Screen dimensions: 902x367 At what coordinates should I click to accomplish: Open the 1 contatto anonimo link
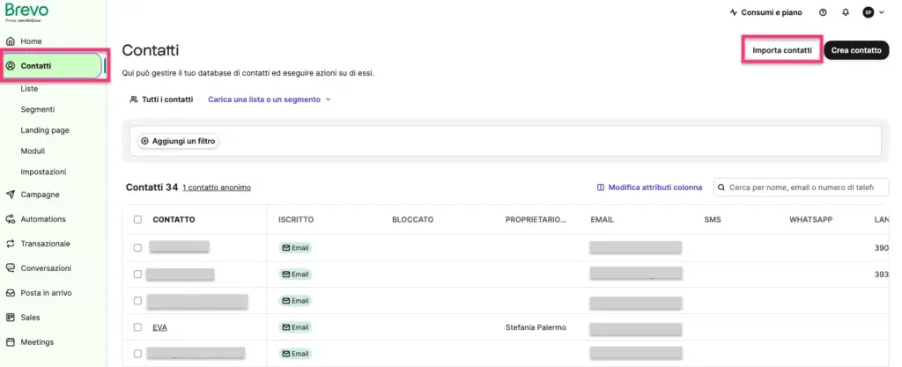click(217, 187)
